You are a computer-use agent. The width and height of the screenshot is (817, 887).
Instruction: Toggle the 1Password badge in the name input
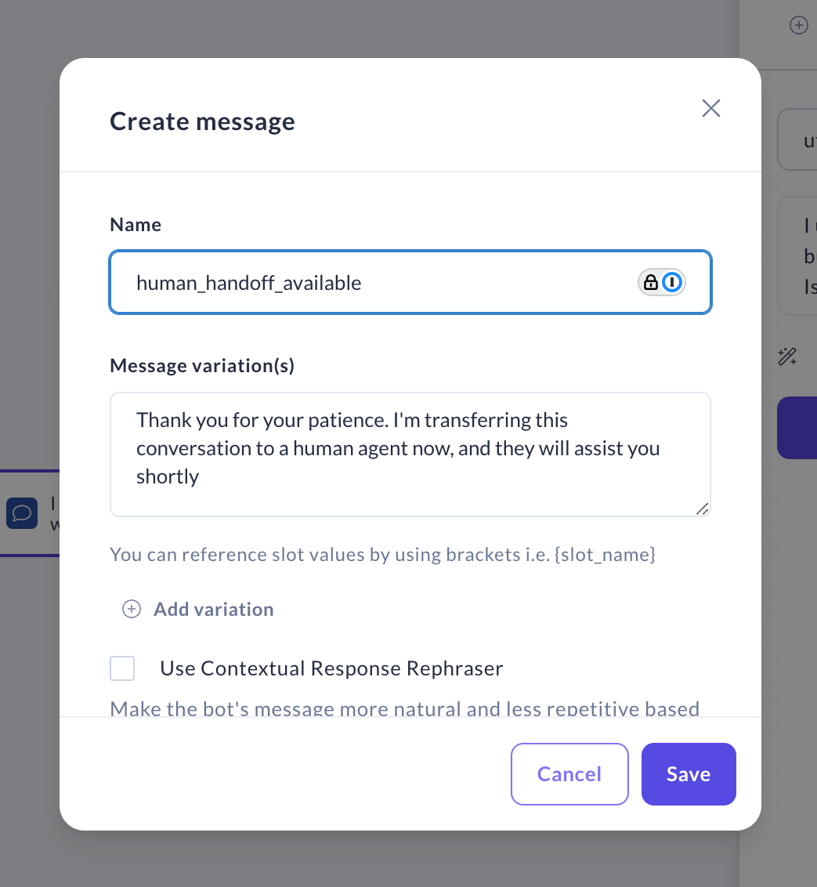(671, 282)
